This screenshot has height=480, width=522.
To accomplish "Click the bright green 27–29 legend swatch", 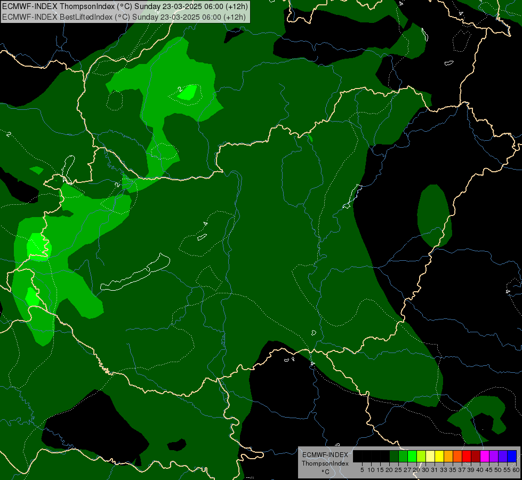I will pyautogui.click(x=412, y=456).
